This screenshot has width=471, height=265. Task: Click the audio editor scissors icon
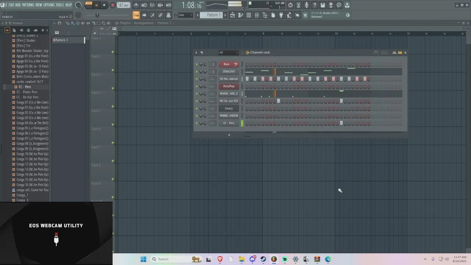298,5
